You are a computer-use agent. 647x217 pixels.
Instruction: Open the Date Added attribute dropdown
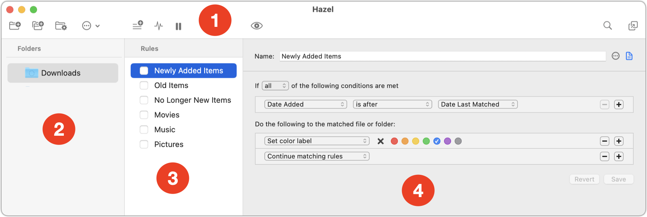coord(306,104)
